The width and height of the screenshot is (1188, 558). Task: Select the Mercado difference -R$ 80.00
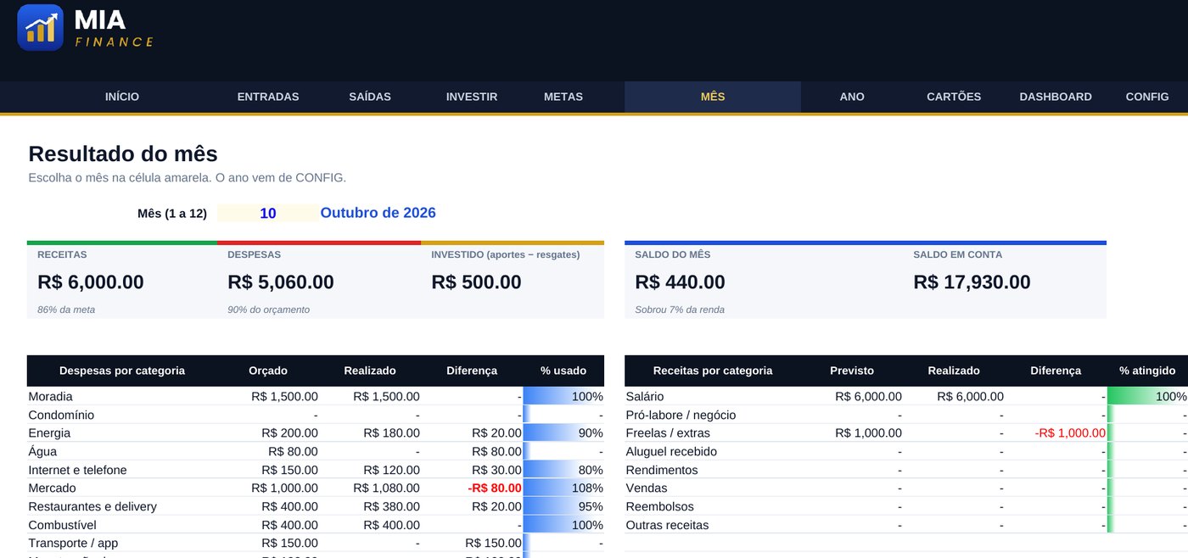click(495, 488)
